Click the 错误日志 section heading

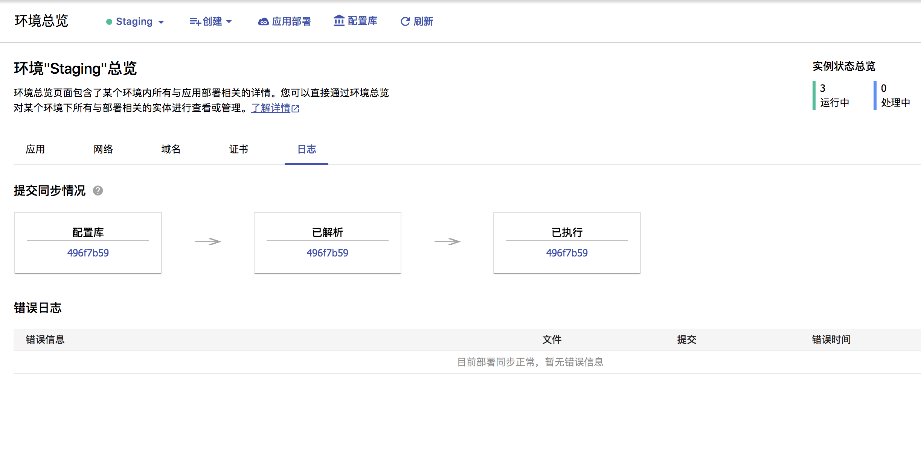[38, 308]
